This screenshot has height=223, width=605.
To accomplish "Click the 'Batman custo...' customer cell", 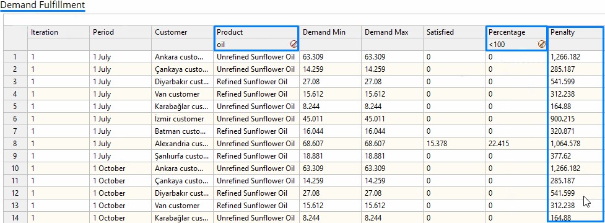I will pyautogui.click(x=183, y=131).
